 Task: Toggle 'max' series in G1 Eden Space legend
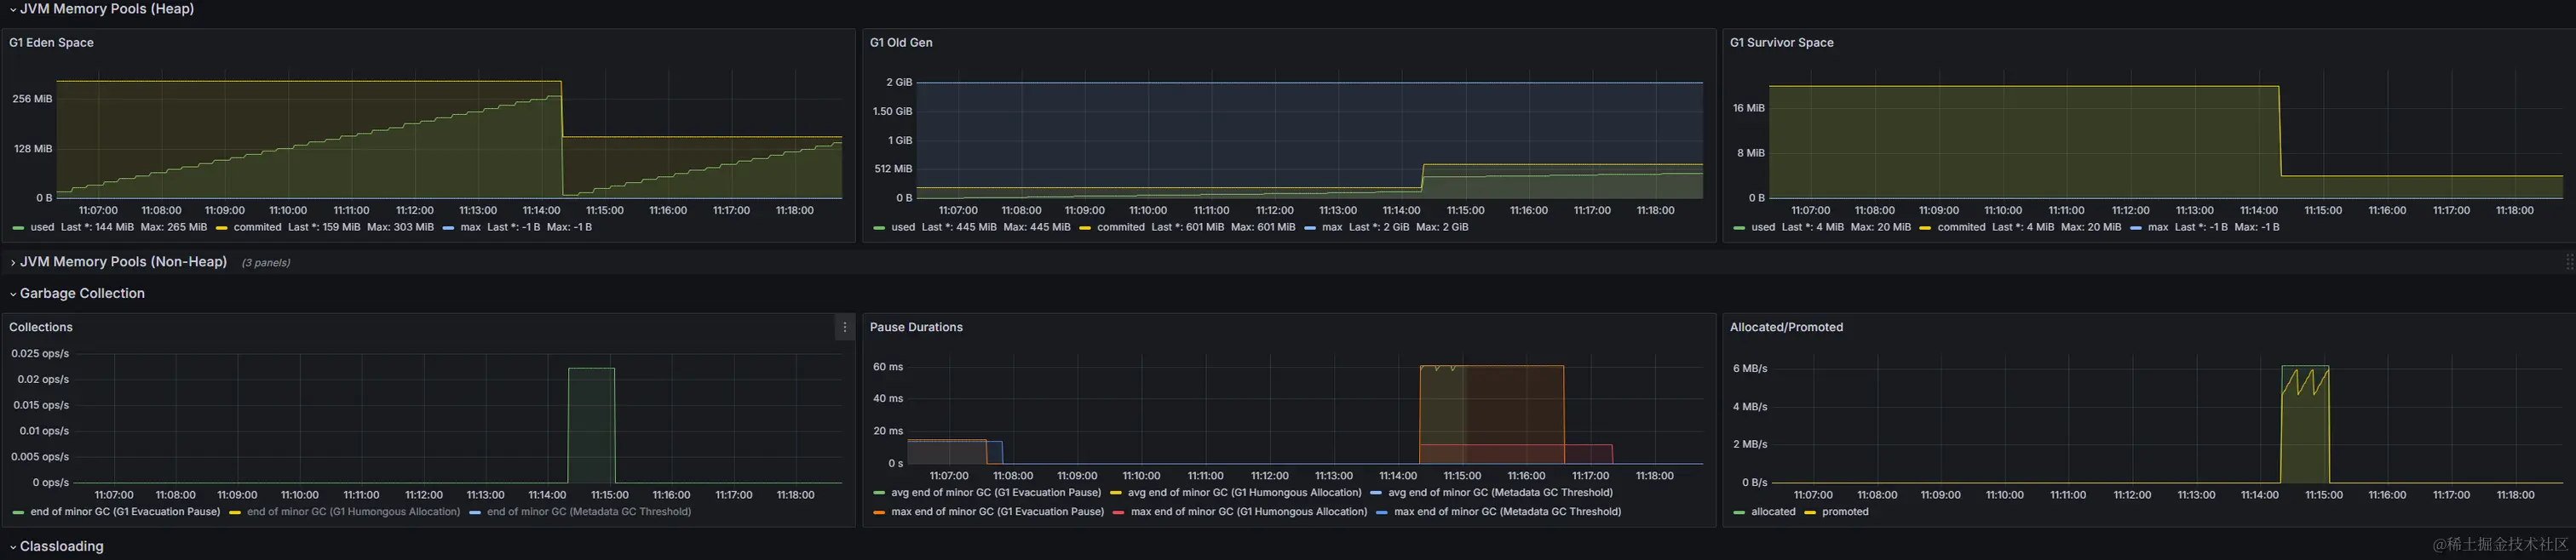click(470, 226)
